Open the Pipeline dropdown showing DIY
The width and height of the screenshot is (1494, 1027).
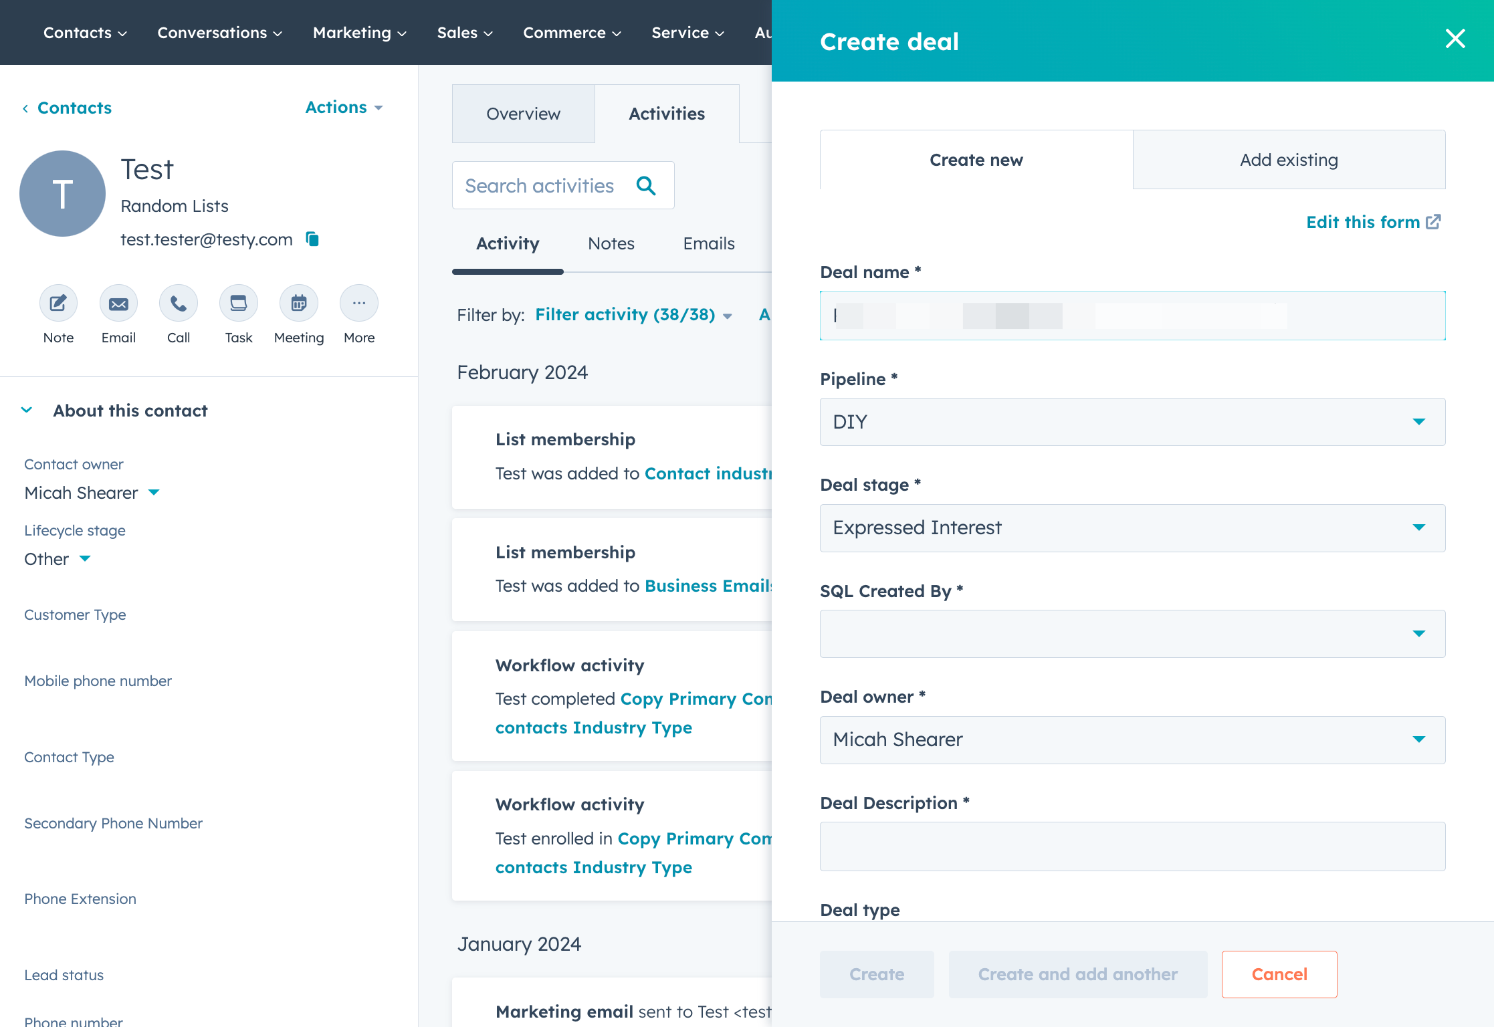pyautogui.click(x=1132, y=422)
